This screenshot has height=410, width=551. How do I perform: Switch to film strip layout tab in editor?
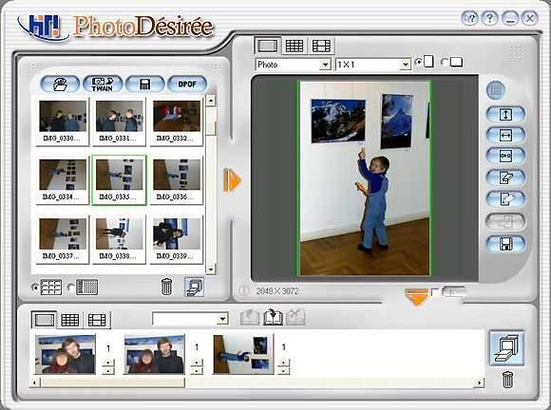321,46
